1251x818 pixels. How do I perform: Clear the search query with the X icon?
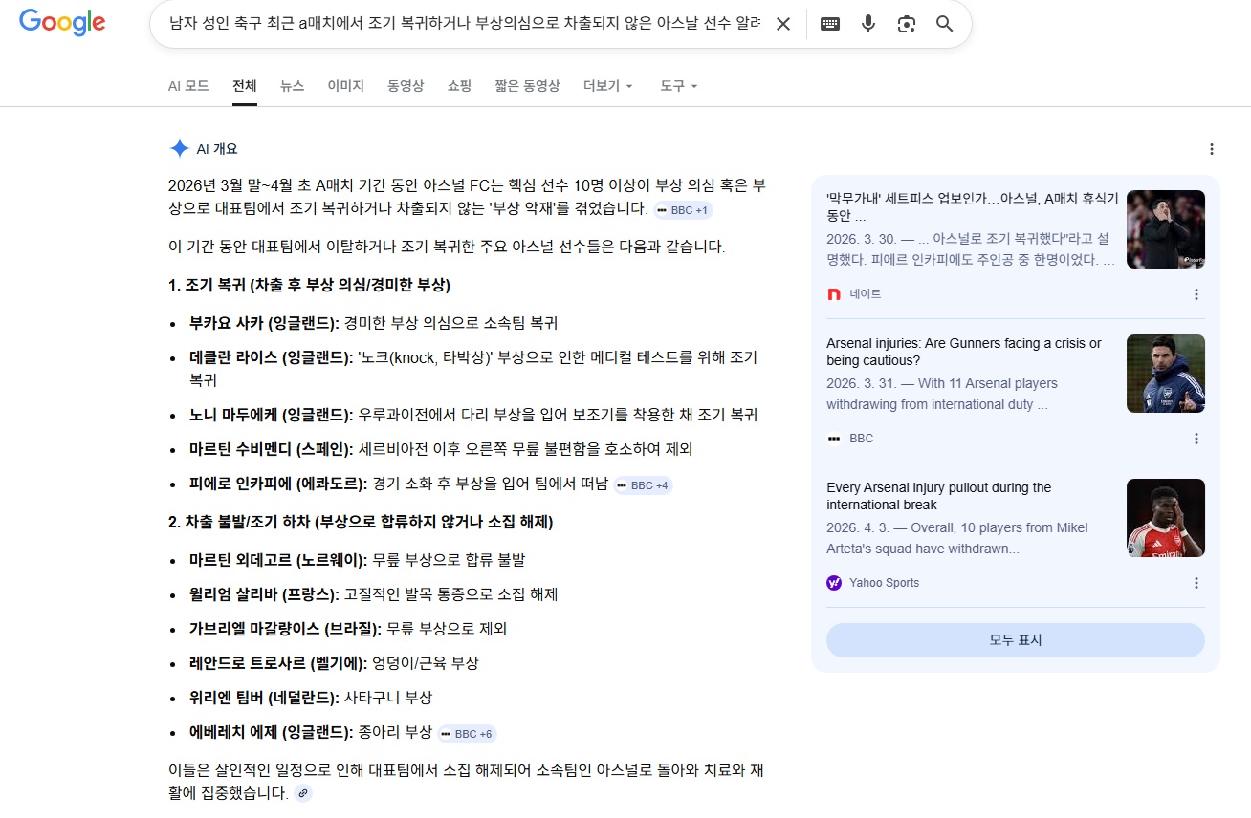pyautogui.click(x=782, y=24)
